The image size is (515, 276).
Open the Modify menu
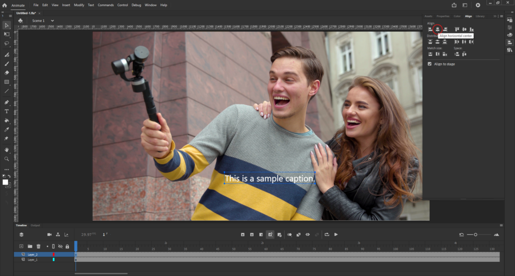[79, 5]
